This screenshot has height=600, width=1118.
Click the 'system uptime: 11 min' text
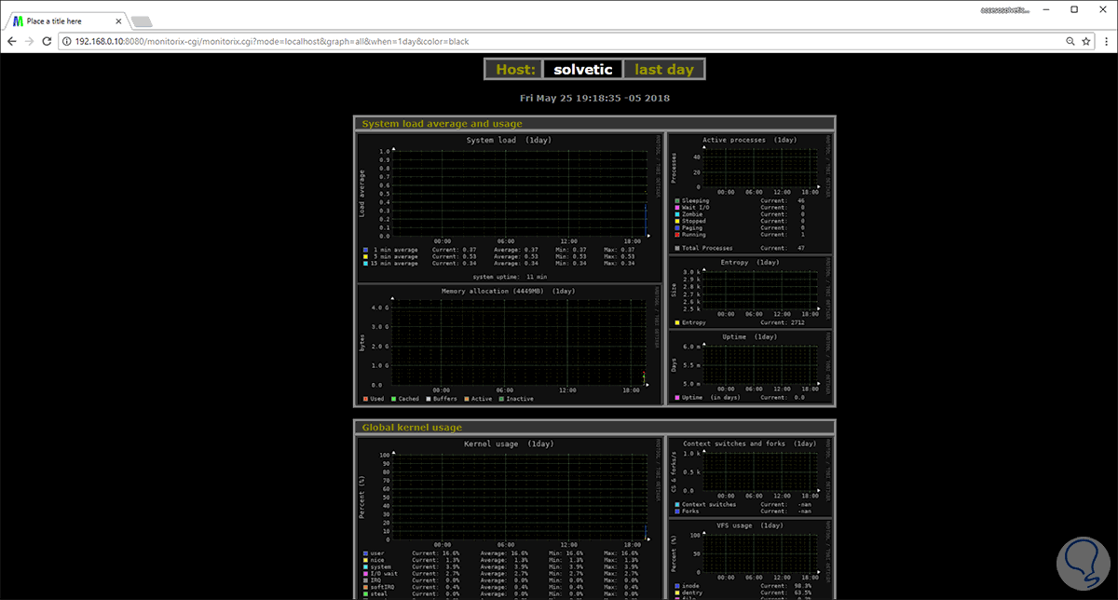coord(508,277)
